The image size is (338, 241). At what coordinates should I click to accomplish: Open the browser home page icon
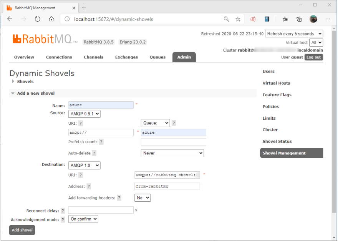[x=51, y=19]
